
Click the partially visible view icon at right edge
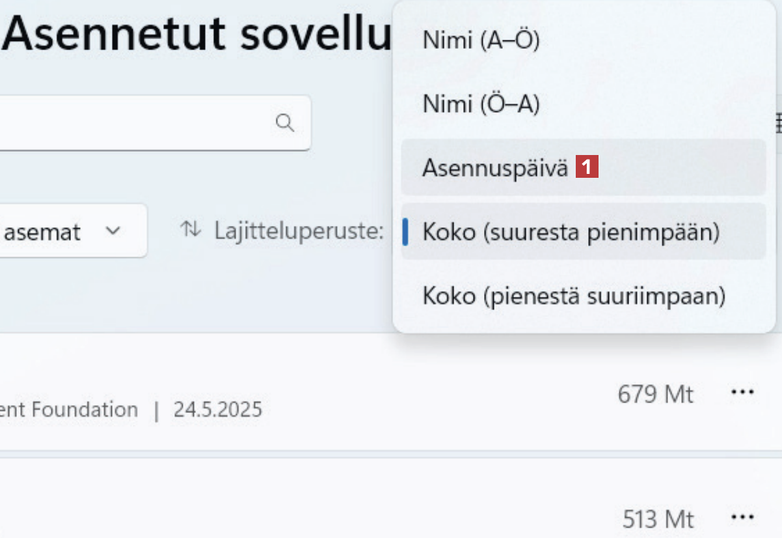778,122
